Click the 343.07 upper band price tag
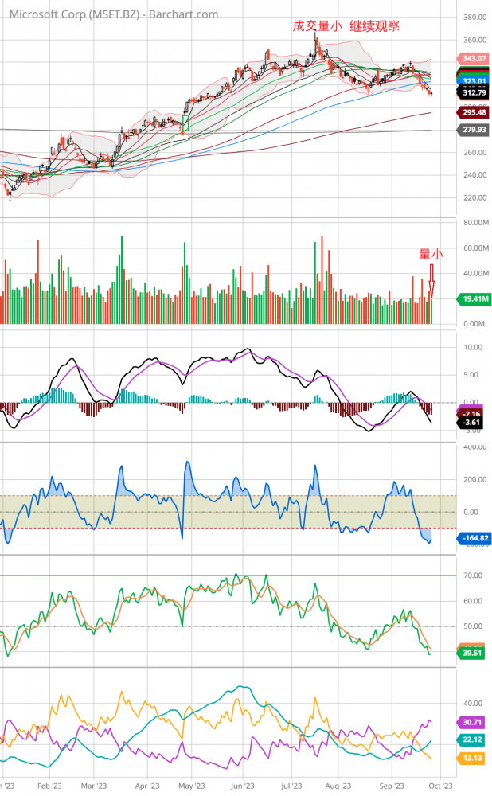The width and height of the screenshot is (492, 796). click(474, 59)
